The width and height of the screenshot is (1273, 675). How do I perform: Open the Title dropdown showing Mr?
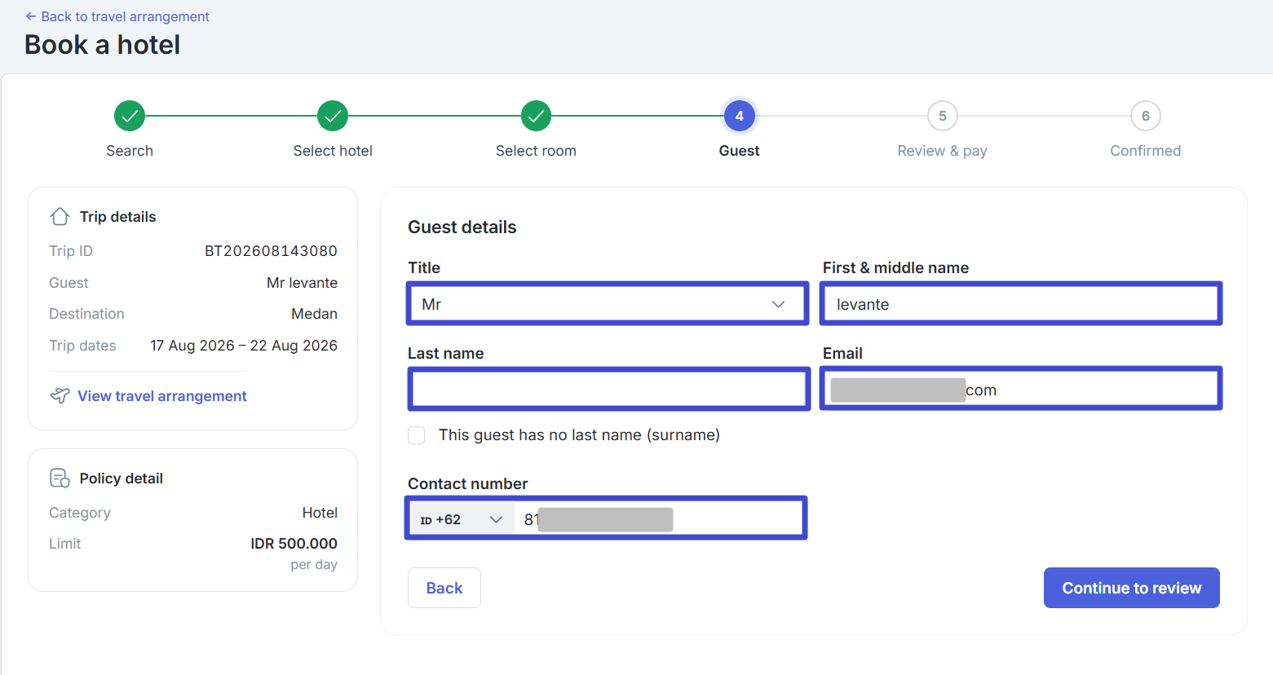pos(608,303)
